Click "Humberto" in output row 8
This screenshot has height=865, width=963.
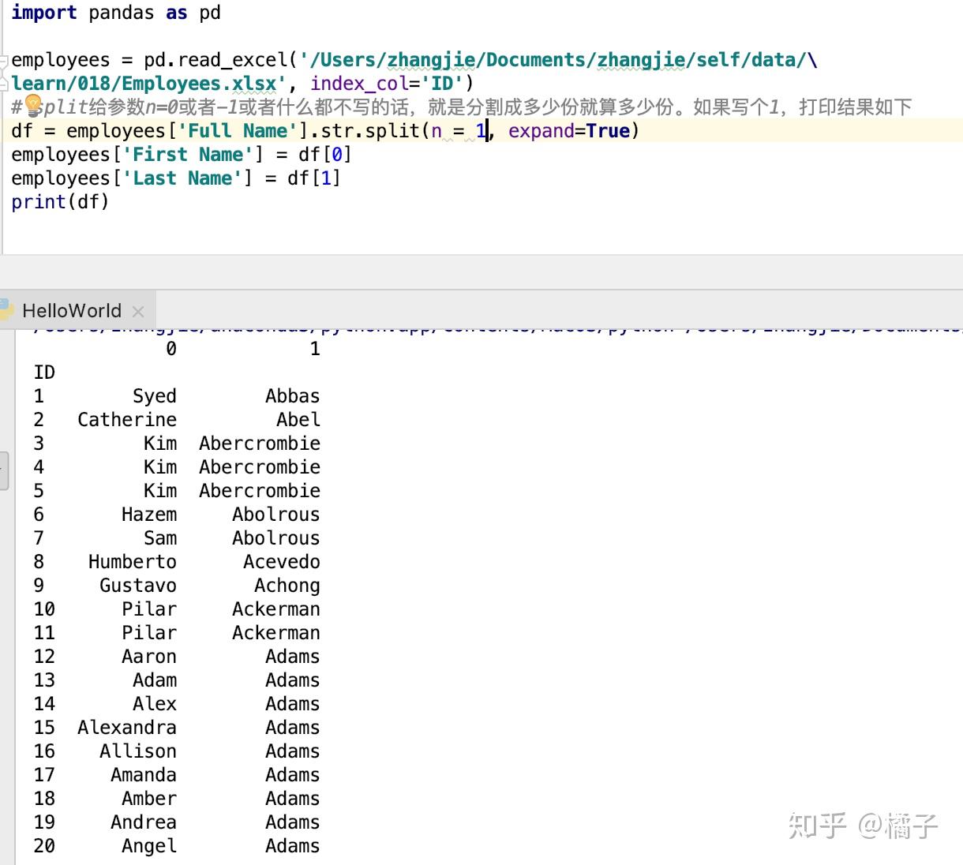coord(133,562)
